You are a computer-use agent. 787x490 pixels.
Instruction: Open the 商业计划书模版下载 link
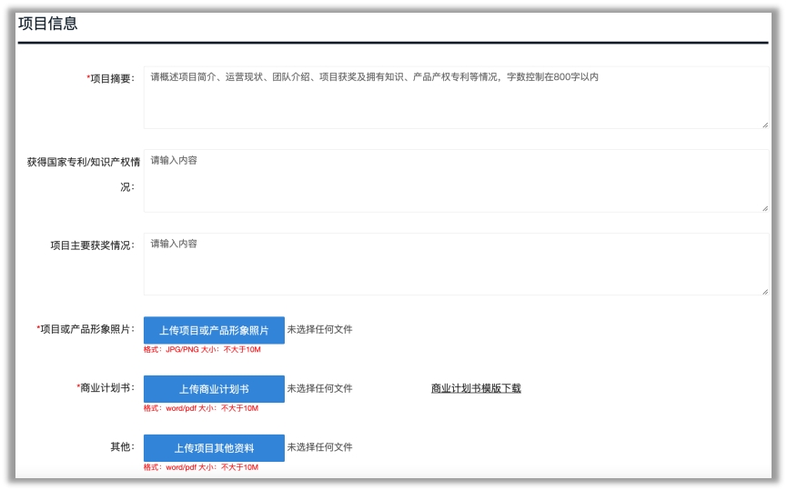click(x=476, y=388)
